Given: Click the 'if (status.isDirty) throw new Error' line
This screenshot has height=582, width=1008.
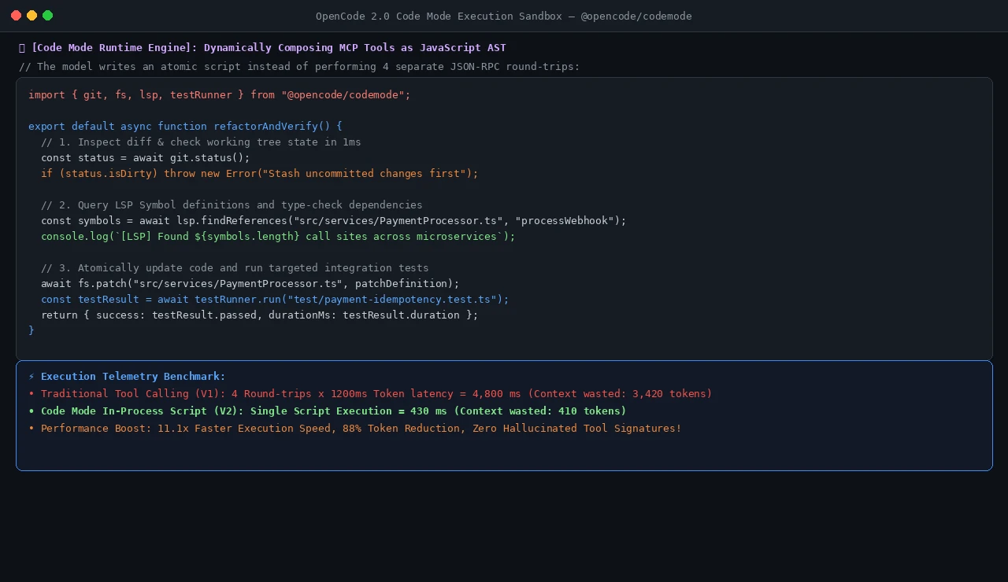Looking at the screenshot, I should [259, 174].
